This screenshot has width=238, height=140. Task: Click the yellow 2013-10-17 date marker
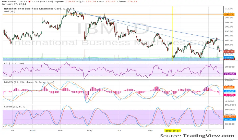(173, 130)
